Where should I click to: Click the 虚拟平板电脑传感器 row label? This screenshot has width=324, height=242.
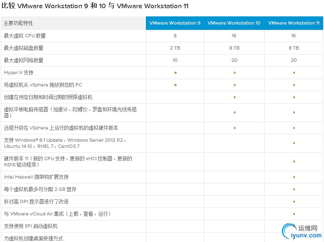click(70, 112)
